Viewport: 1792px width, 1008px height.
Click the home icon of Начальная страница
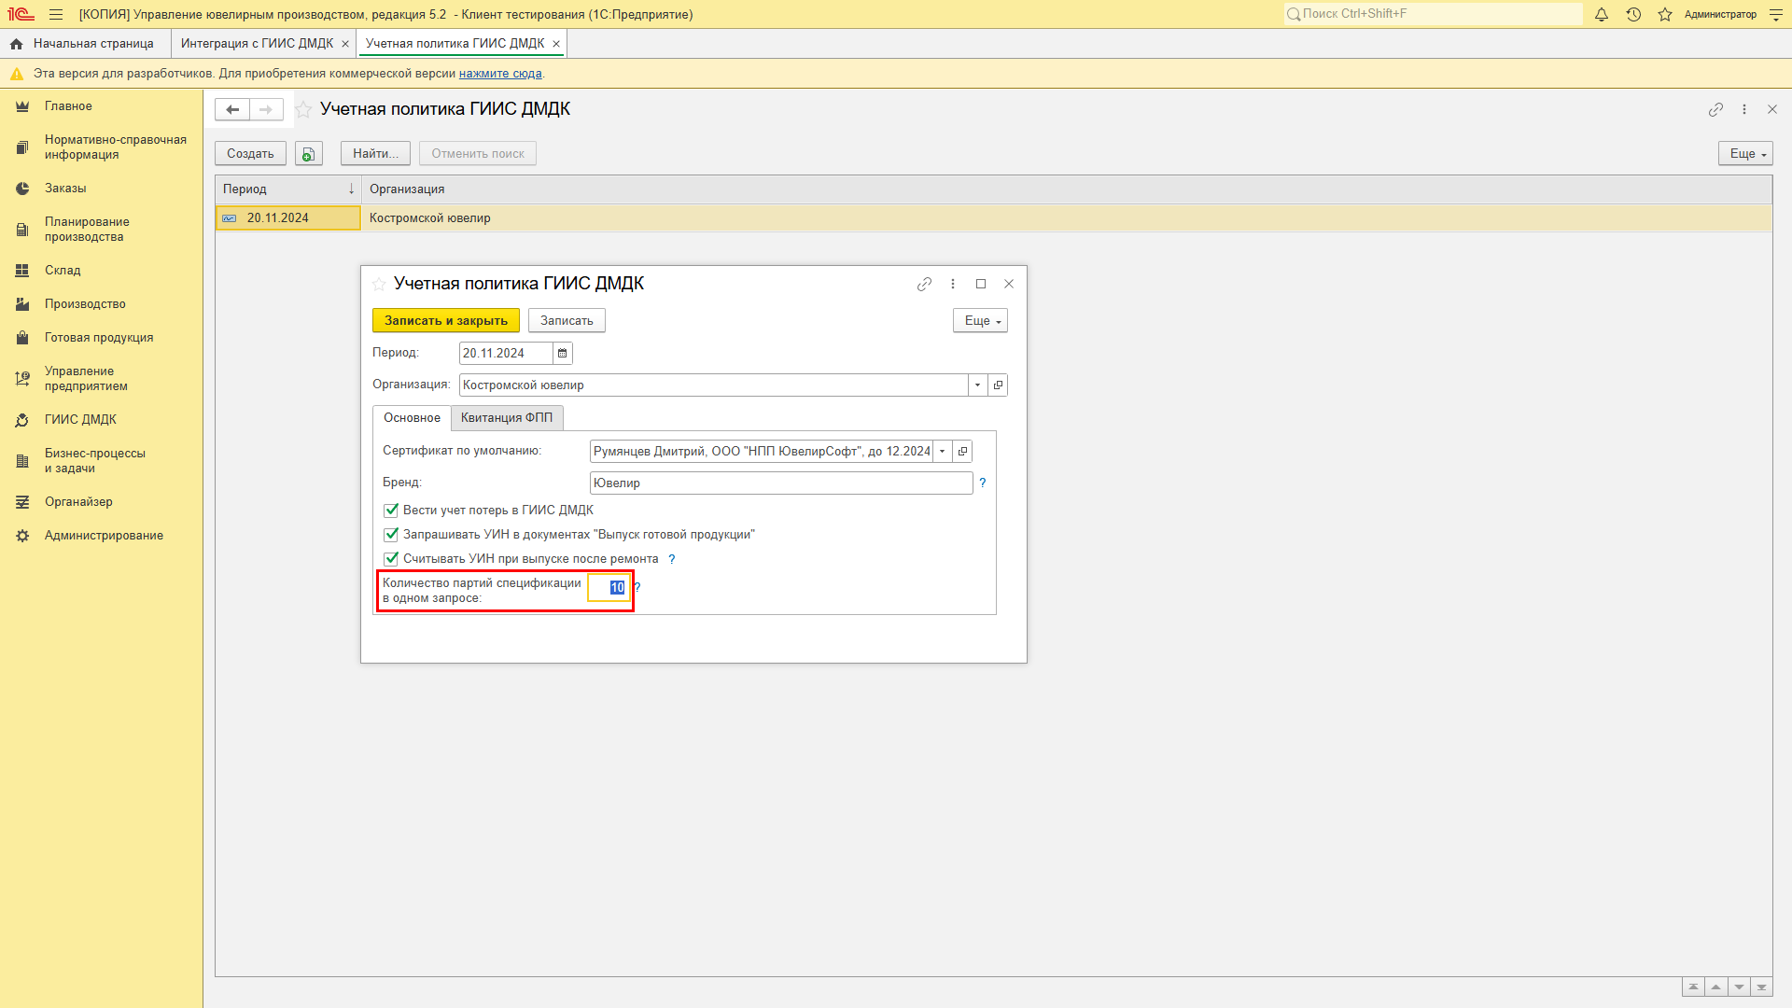click(x=16, y=44)
